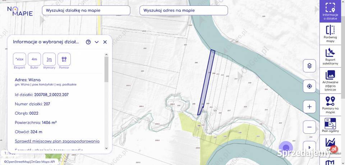Open Raport satelitarny from the sidebar

click(330, 57)
